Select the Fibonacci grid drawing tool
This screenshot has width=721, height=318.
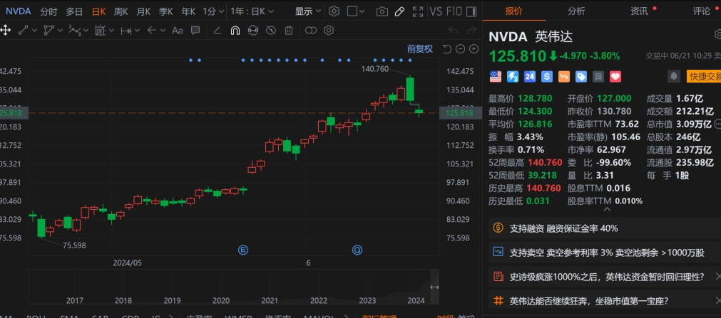pyautogui.click(x=101, y=31)
